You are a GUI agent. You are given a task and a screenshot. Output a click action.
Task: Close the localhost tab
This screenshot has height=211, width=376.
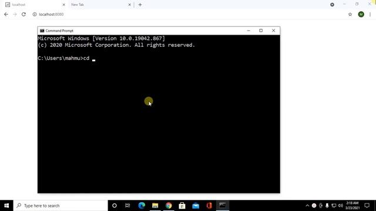[x=64, y=5]
